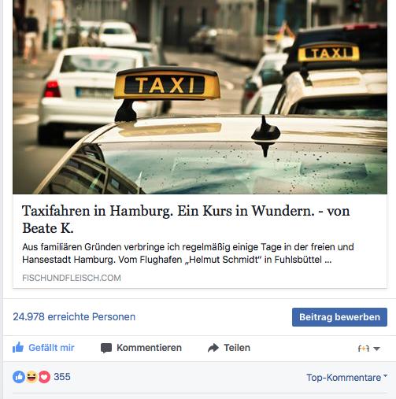Click the Gefällt mir text label
The width and height of the screenshot is (396, 399).
(51, 348)
